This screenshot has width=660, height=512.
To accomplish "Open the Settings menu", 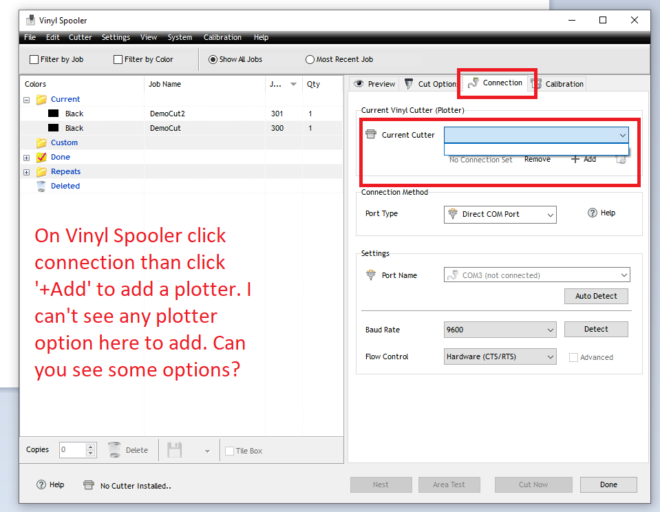I will 116,37.
